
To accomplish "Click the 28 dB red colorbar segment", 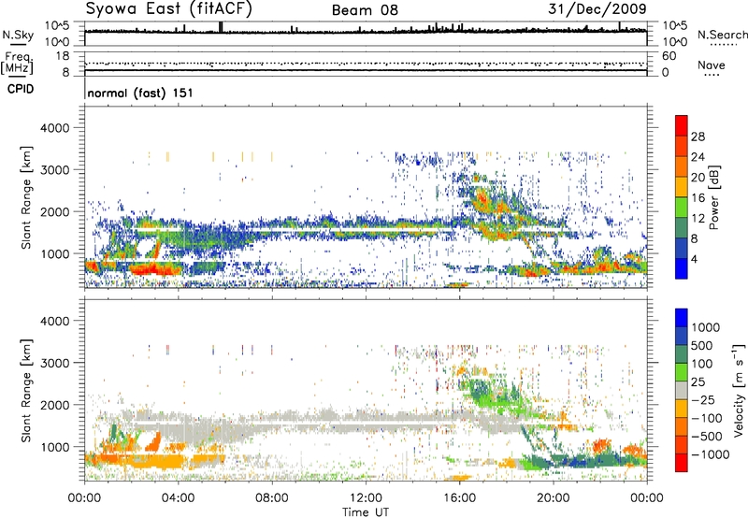I will click(x=682, y=126).
